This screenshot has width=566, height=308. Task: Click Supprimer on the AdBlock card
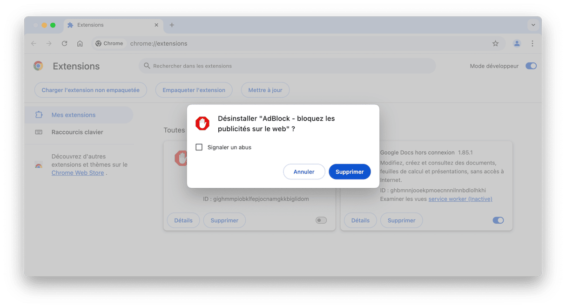tap(224, 220)
